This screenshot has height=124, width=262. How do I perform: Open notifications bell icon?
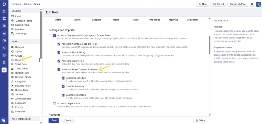[x=252, y=4]
